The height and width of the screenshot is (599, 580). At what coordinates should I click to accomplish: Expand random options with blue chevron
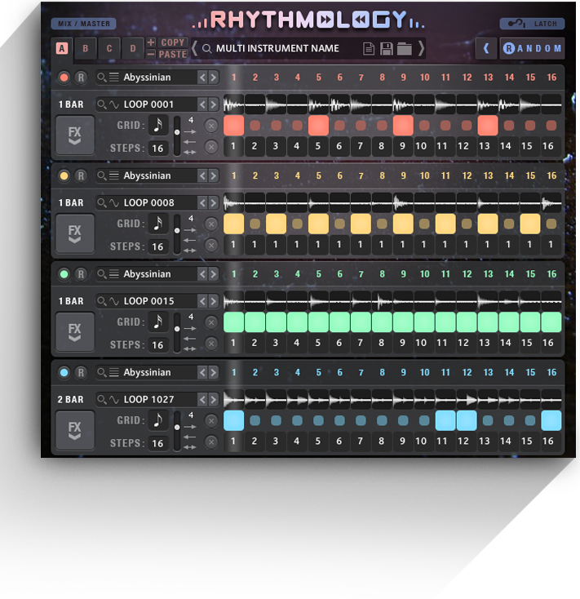click(486, 48)
